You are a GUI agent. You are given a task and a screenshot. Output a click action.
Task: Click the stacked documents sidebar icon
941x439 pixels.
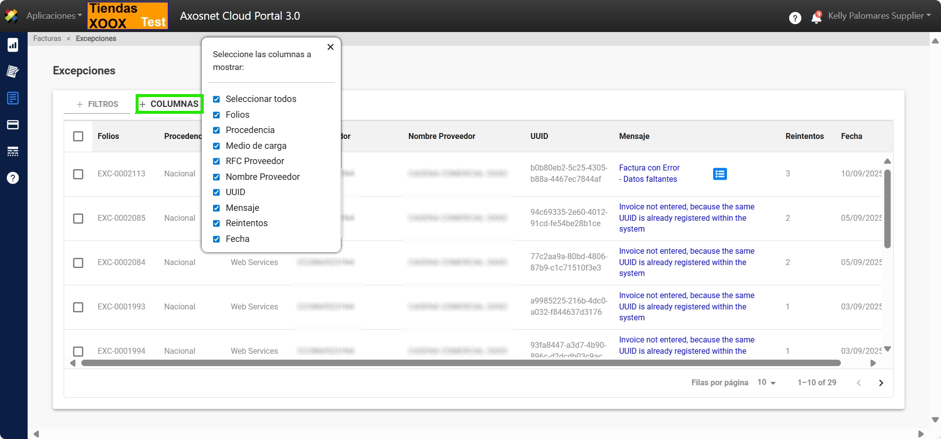click(x=13, y=71)
